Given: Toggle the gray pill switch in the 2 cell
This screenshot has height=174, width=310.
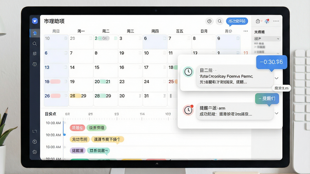Looking at the screenshot, I should (x=104, y=38).
